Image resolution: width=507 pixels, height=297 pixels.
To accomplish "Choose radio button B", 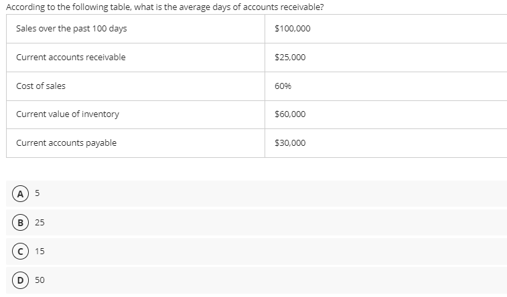I will coord(22,223).
